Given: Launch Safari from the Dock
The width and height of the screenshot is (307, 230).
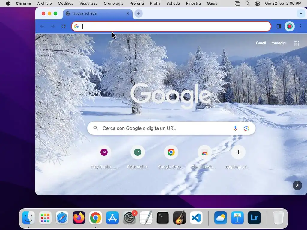Looking at the screenshot, I should coord(62,218).
